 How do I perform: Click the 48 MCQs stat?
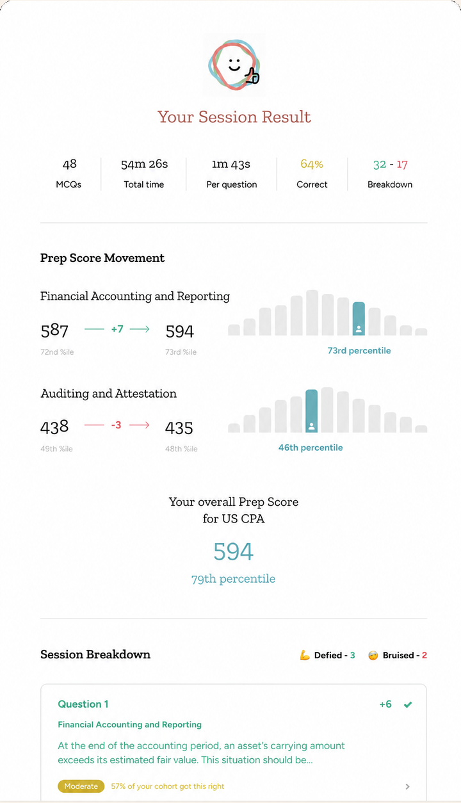click(x=69, y=174)
